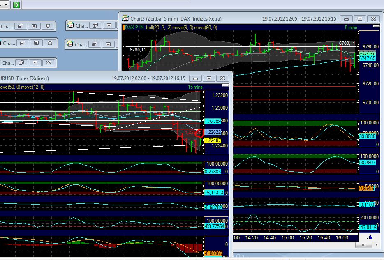Click the orange -0,00065 value in EURUSD window
Screen dimensions: 384x260
(213, 253)
